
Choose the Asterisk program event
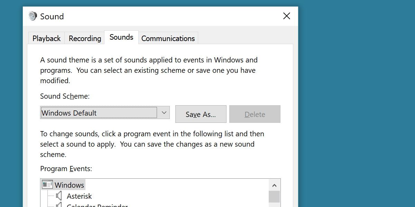[x=79, y=196]
